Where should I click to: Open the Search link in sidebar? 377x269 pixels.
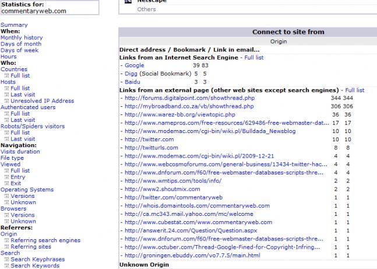pyautogui.click(x=10, y=253)
